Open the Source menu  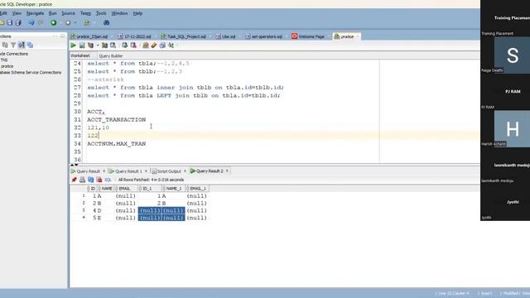(68, 13)
